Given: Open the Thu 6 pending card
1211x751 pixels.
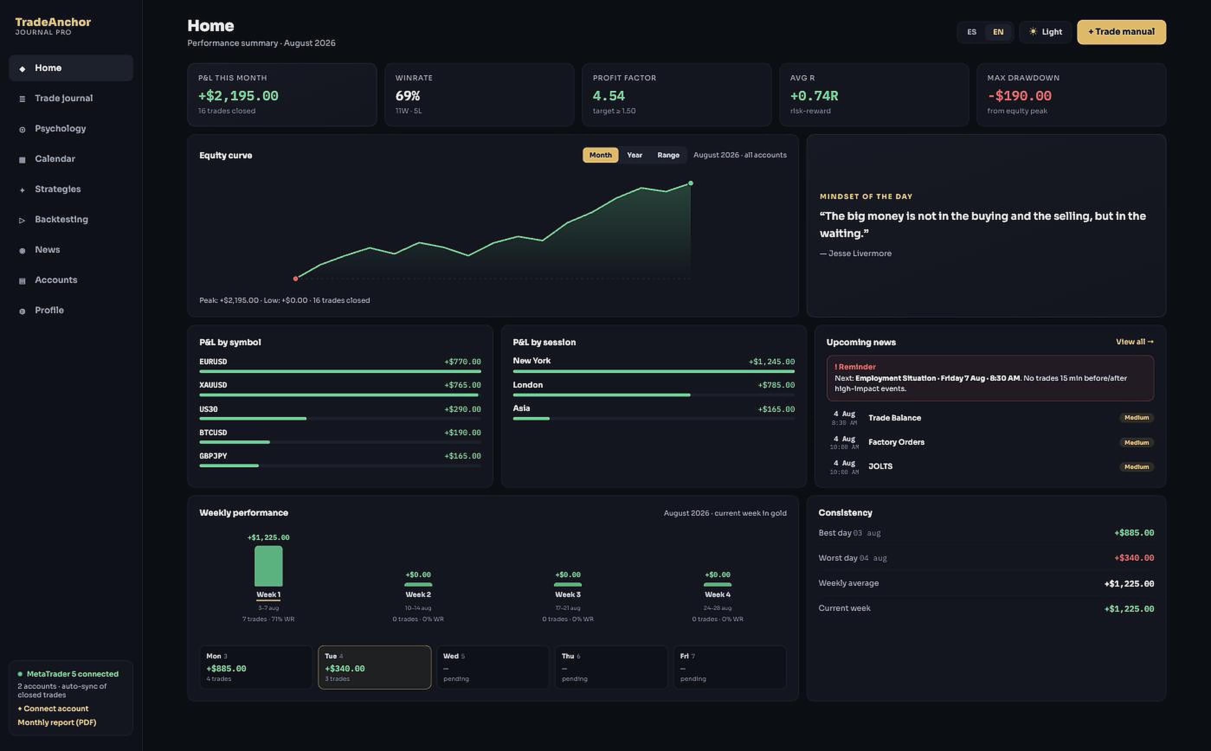Looking at the screenshot, I should 611,667.
